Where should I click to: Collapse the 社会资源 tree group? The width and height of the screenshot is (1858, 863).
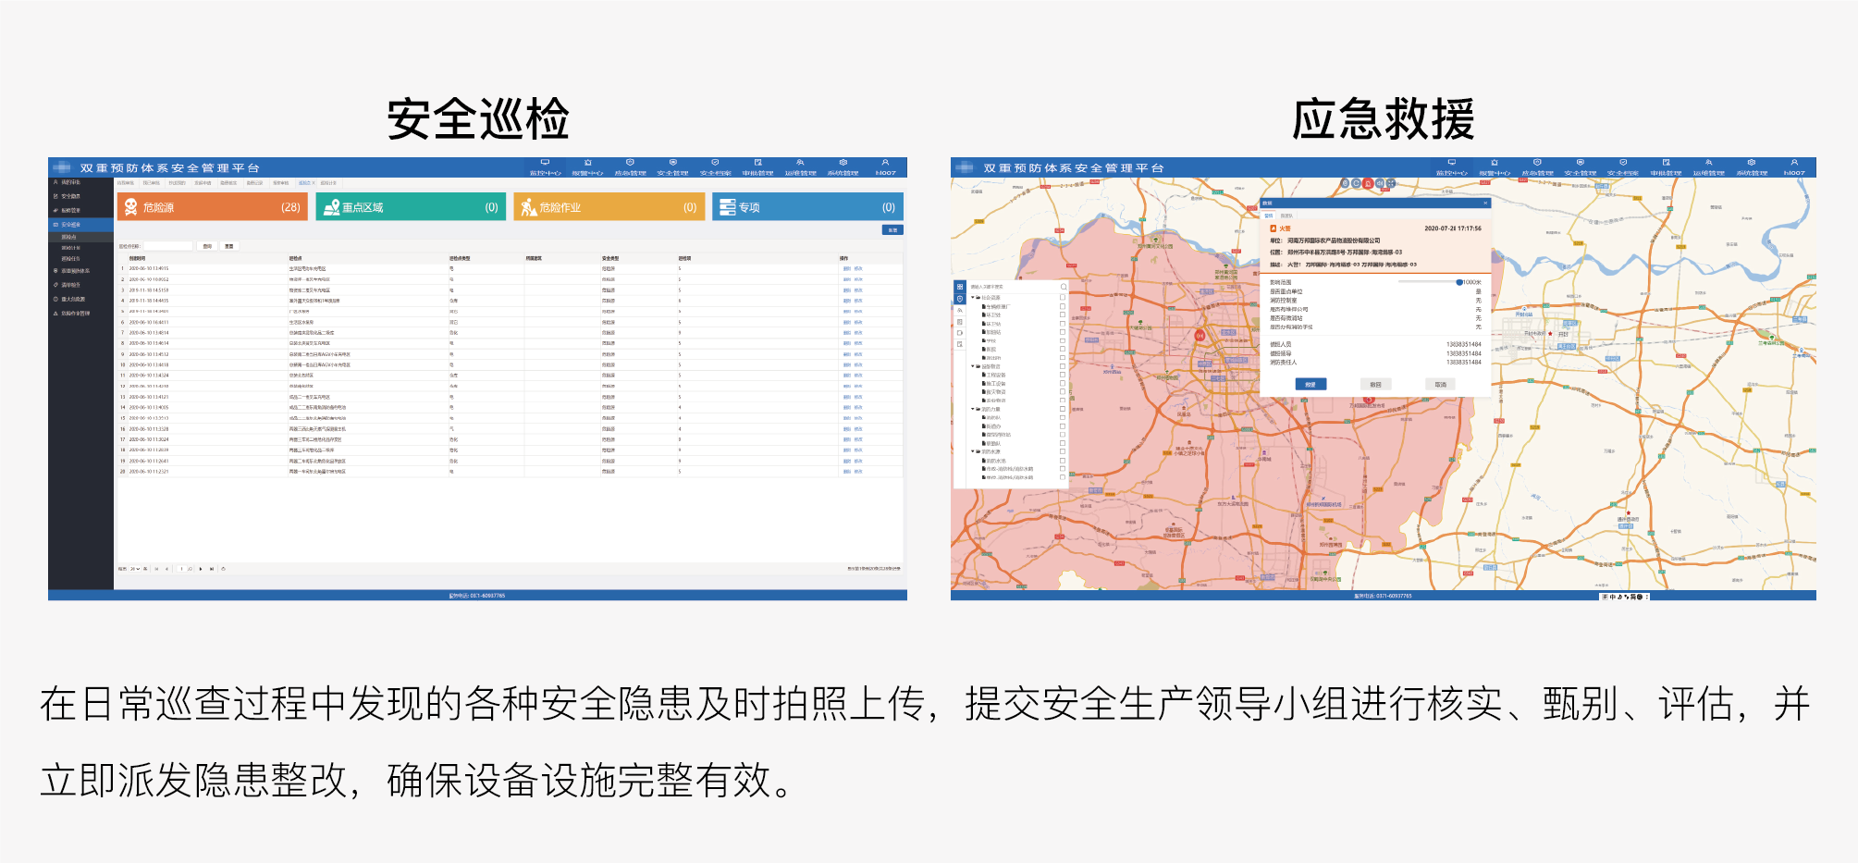[973, 297]
